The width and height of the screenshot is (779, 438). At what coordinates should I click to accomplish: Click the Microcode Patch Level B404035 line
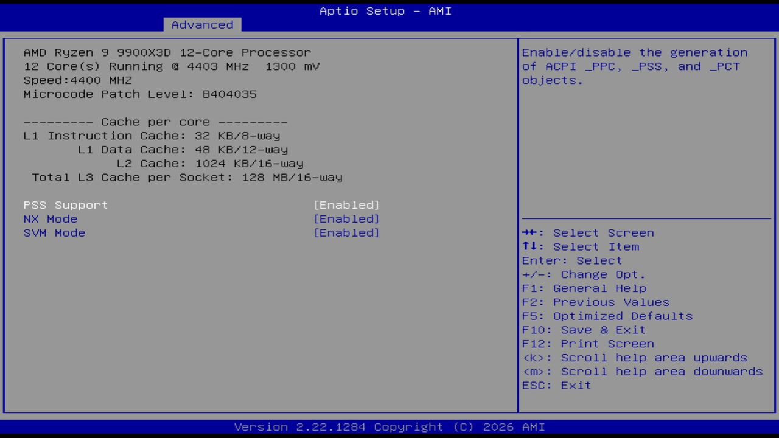[x=140, y=94]
